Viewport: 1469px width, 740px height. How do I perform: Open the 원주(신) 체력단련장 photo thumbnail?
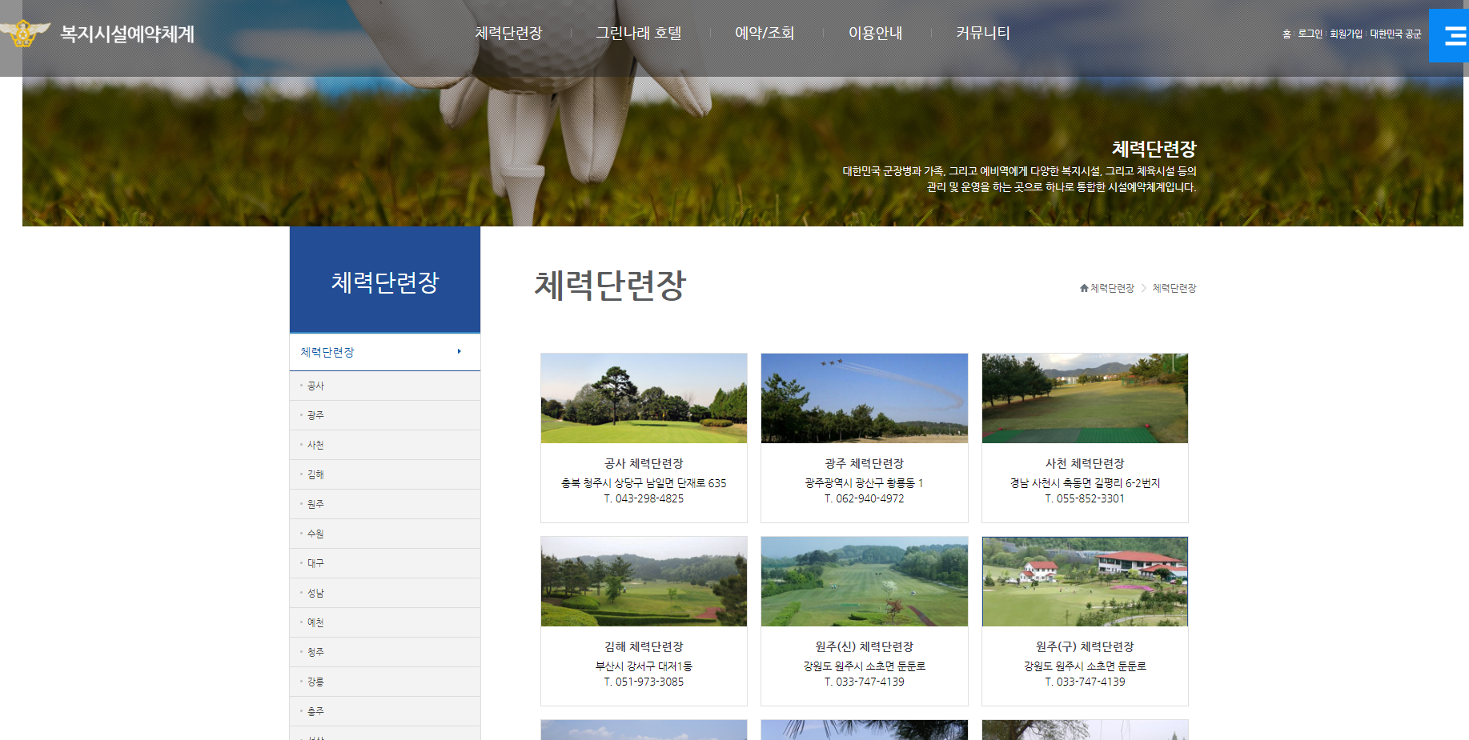coord(865,582)
